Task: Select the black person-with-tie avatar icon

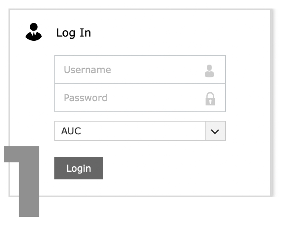Action: pyautogui.click(x=34, y=32)
